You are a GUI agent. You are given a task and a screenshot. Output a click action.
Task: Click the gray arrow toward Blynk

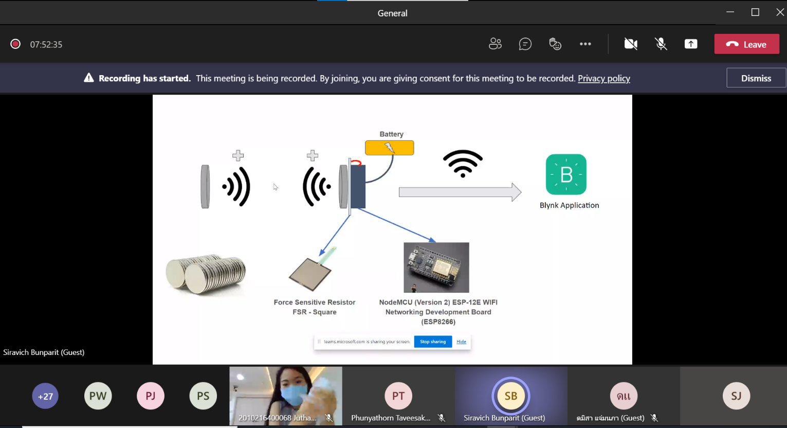[x=460, y=192]
